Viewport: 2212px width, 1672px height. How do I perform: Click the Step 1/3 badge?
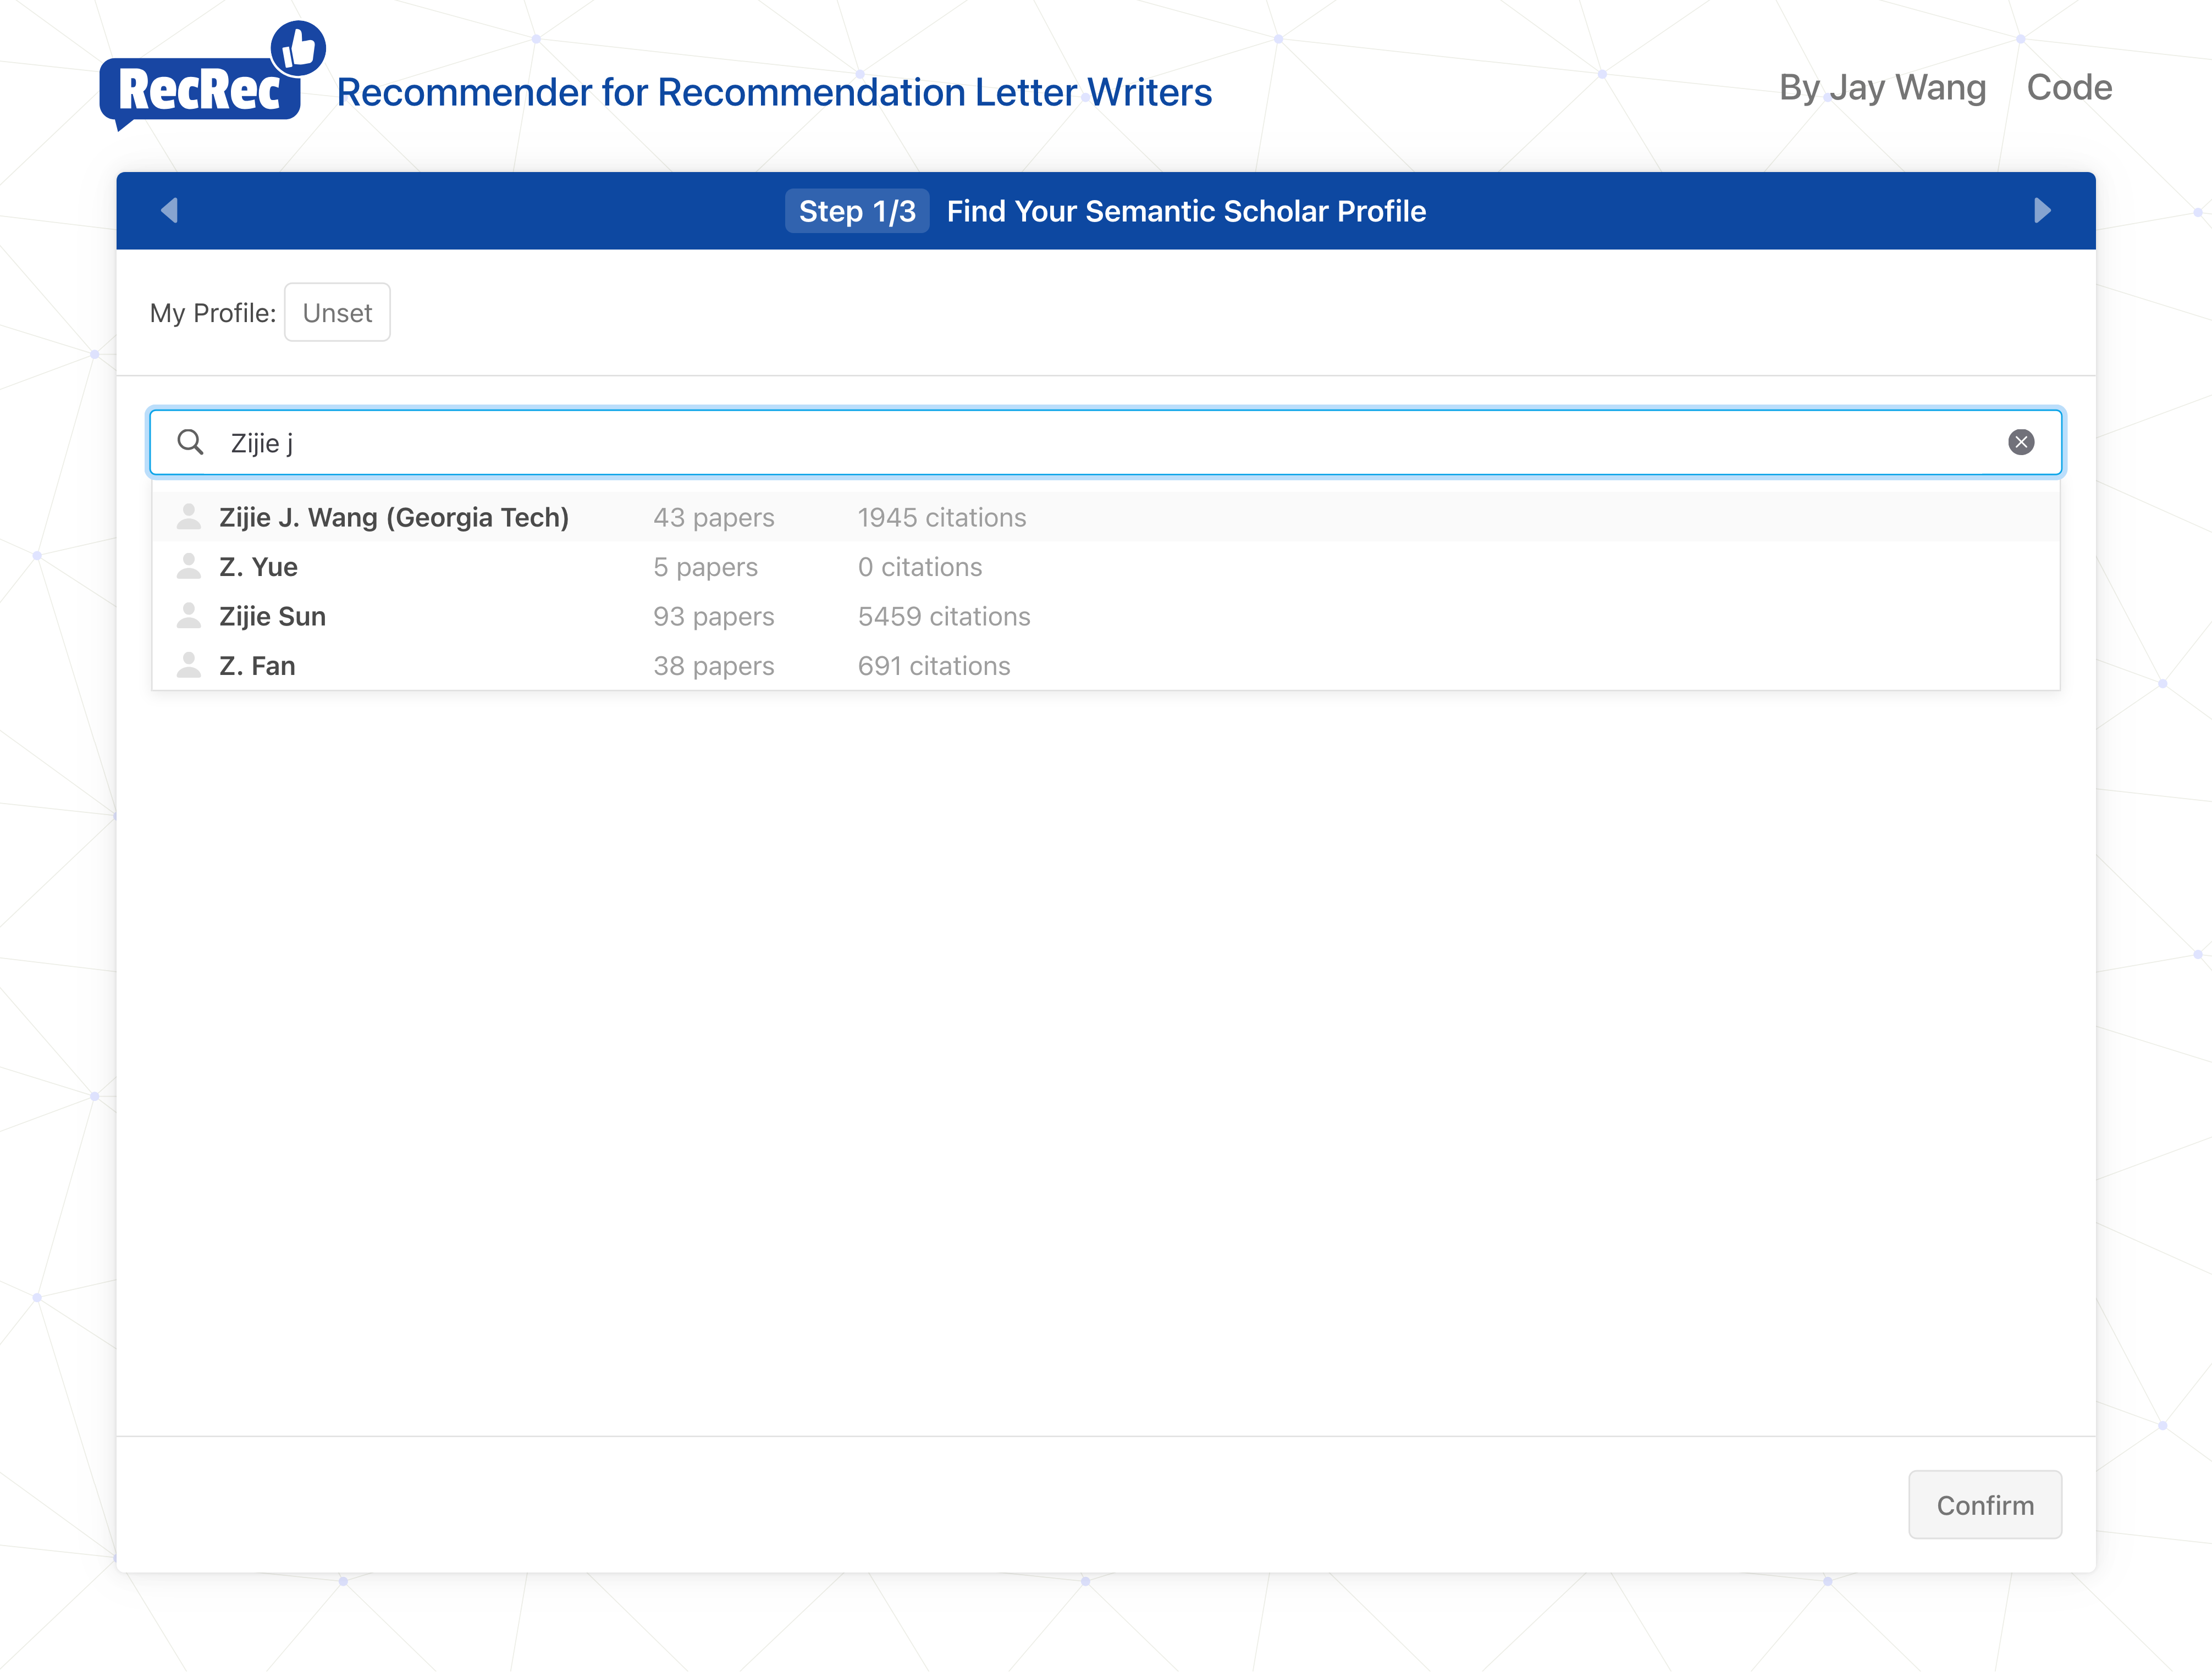point(857,211)
